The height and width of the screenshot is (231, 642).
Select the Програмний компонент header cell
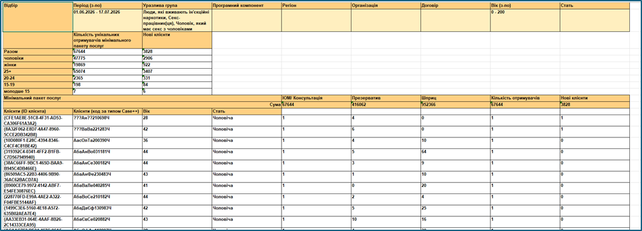(x=246, y=6)
